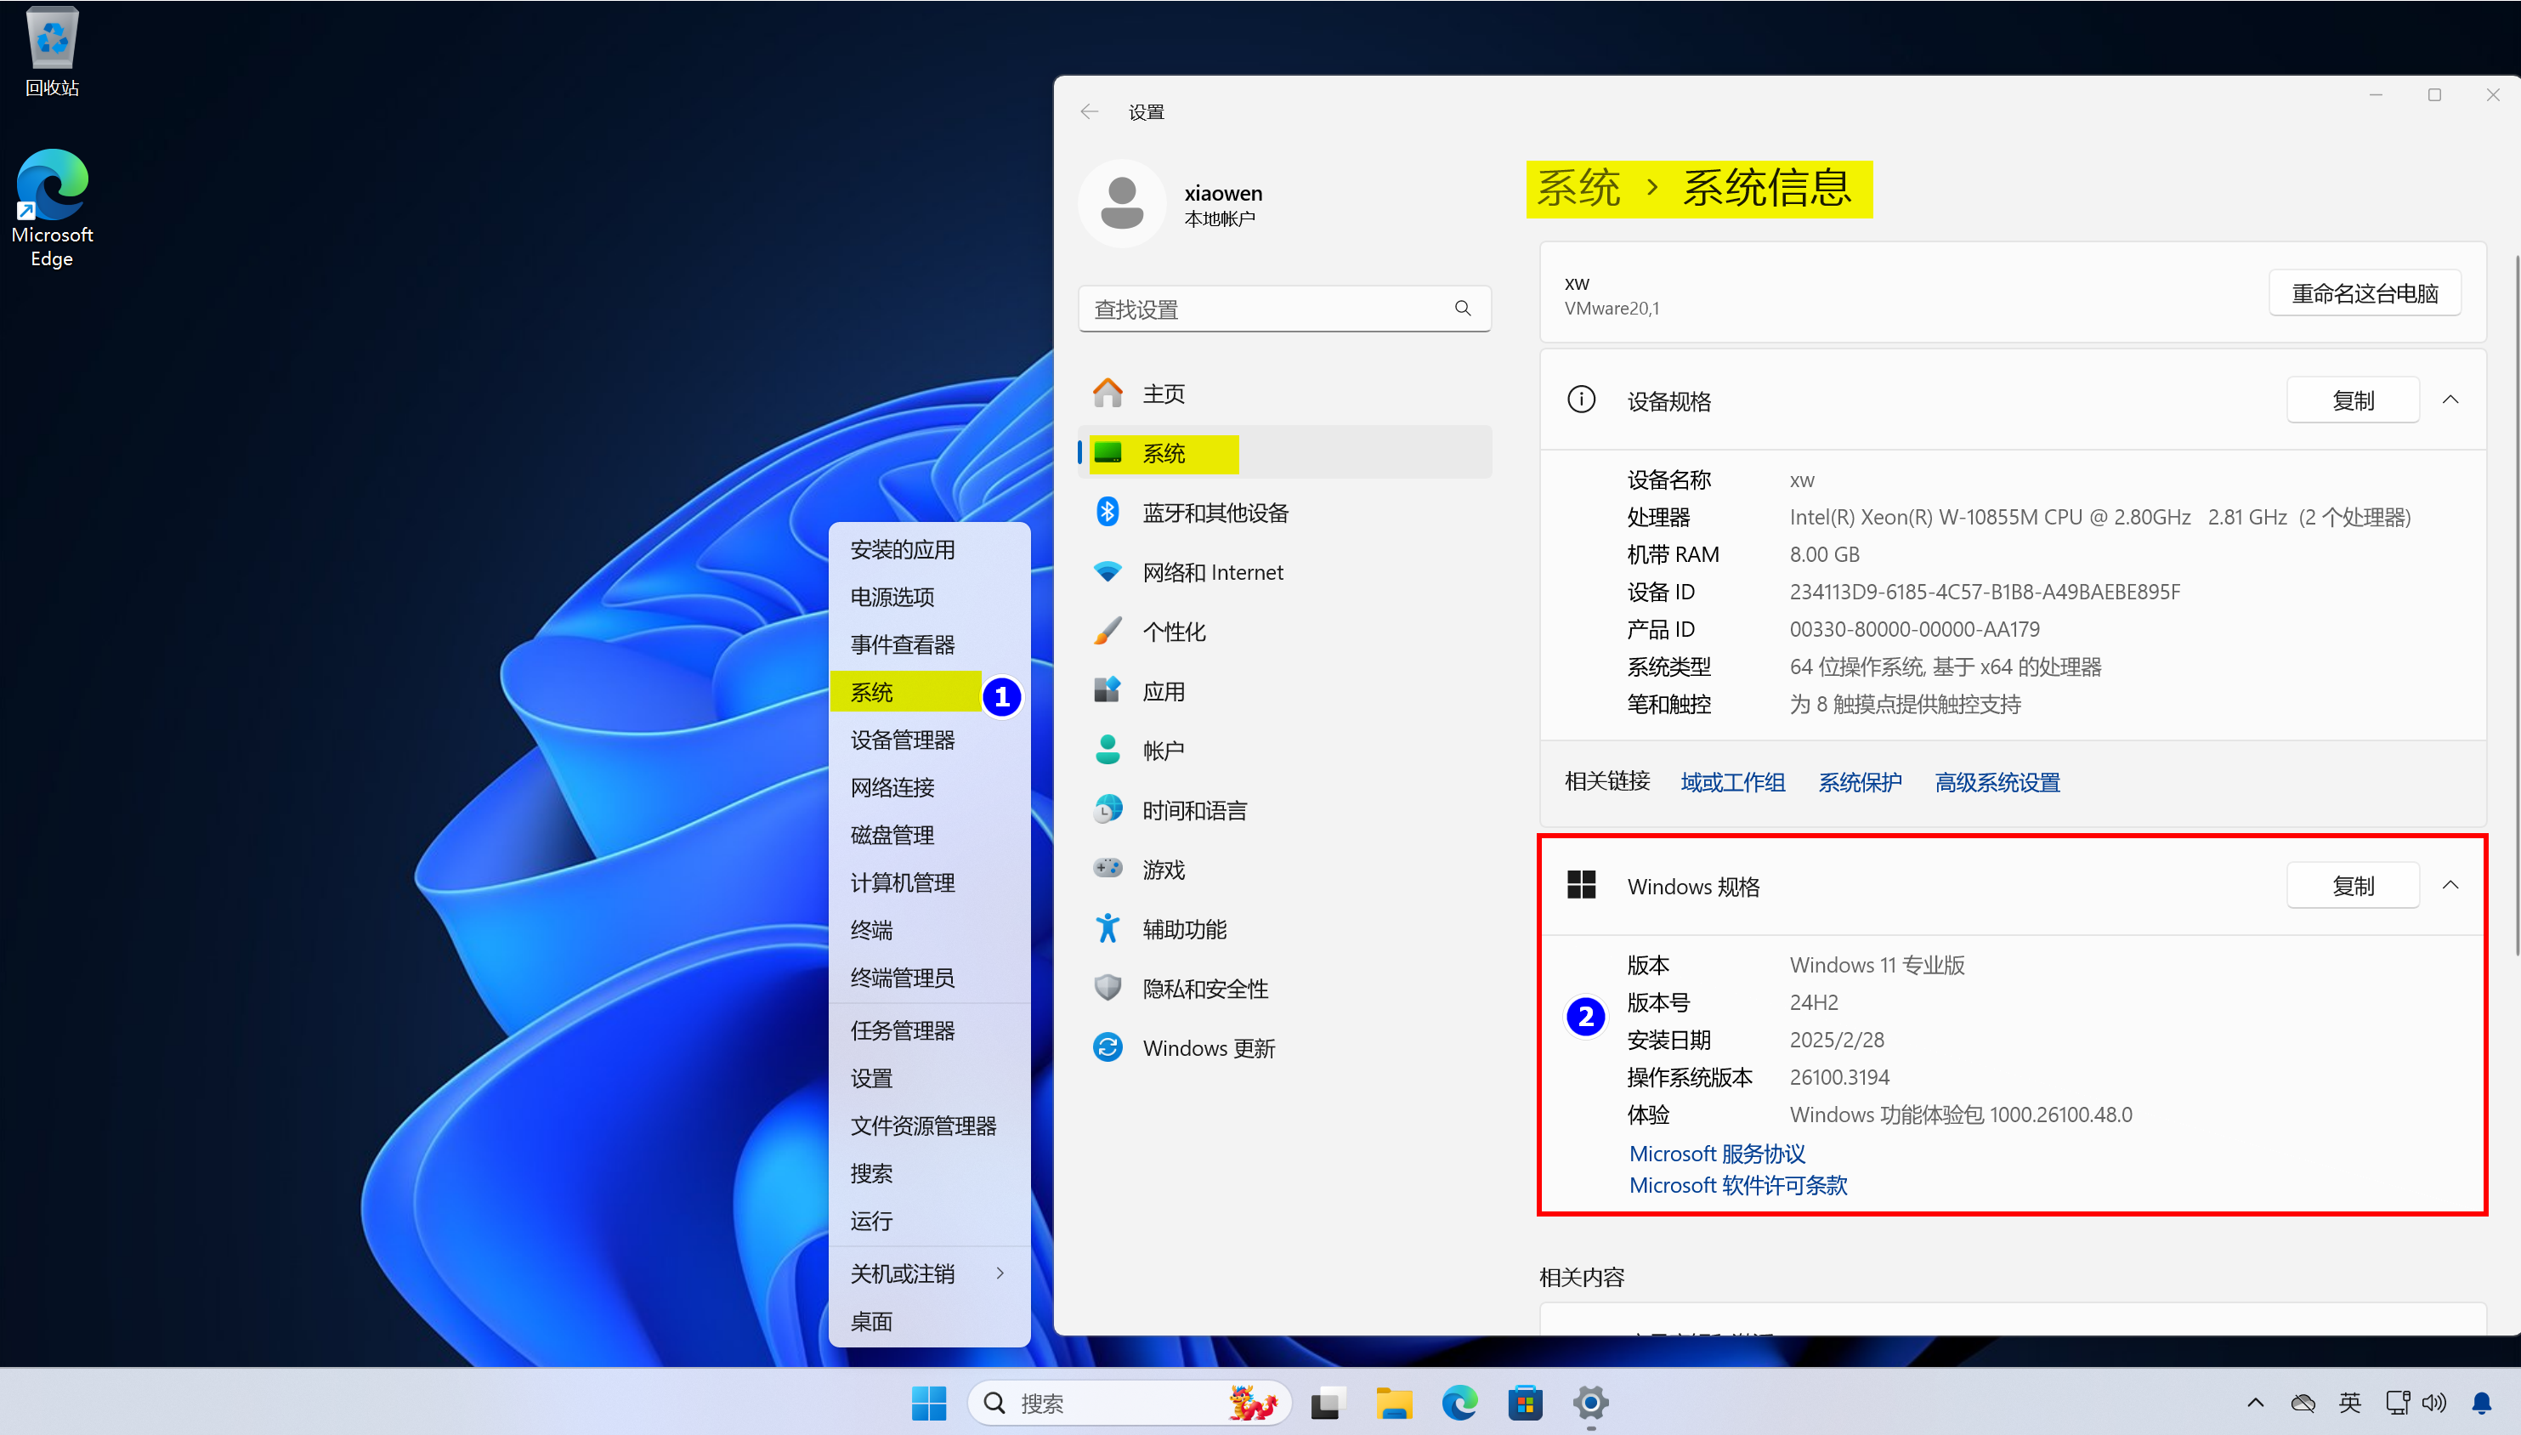
Task: Go to Personalization settings
Action: (x=1172, y=632)
